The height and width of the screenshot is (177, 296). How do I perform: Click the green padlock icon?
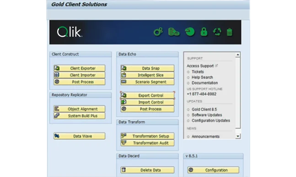(204, 32)
